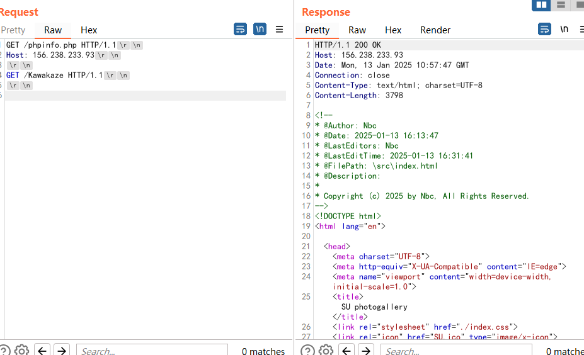Open the Response Render tab

click(x=435, y=30)
